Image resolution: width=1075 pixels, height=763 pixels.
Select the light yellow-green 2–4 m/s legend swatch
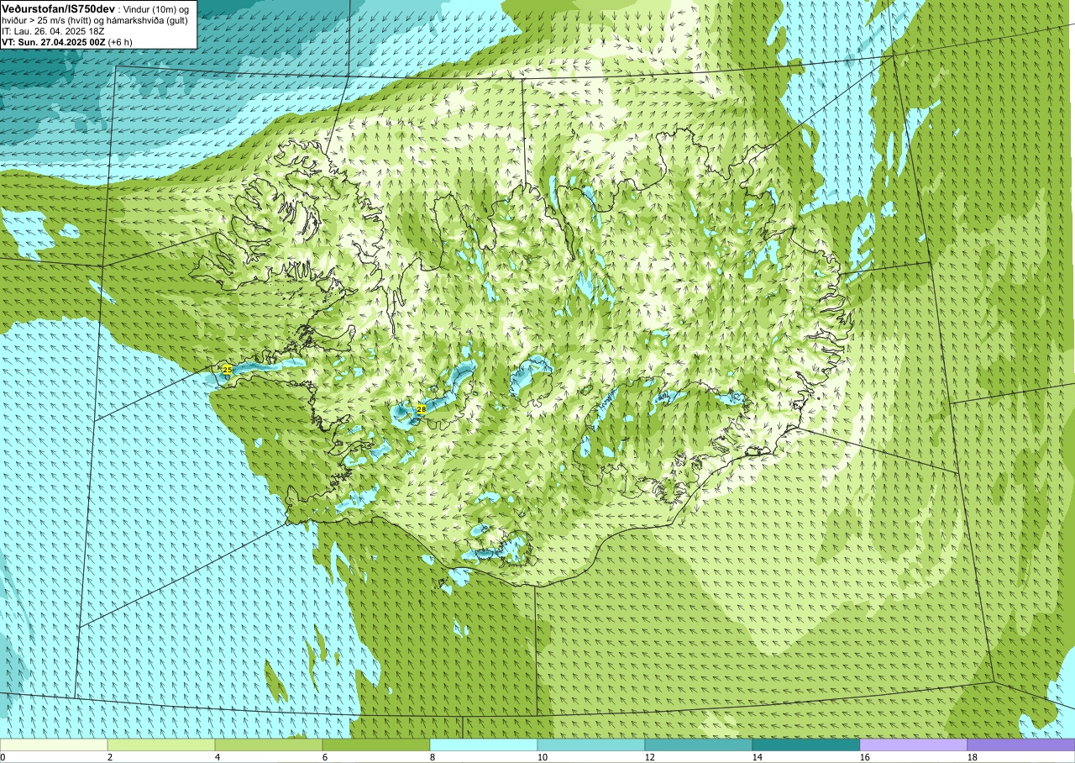161,745
